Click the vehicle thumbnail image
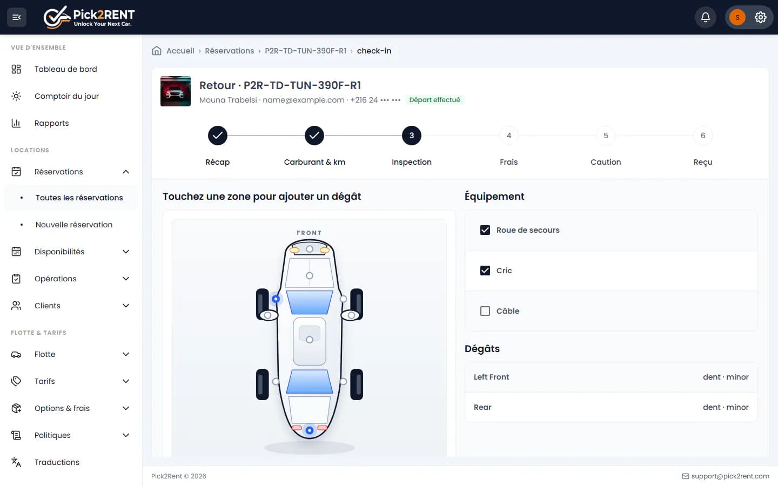The image size is (778, 486). 176,91
